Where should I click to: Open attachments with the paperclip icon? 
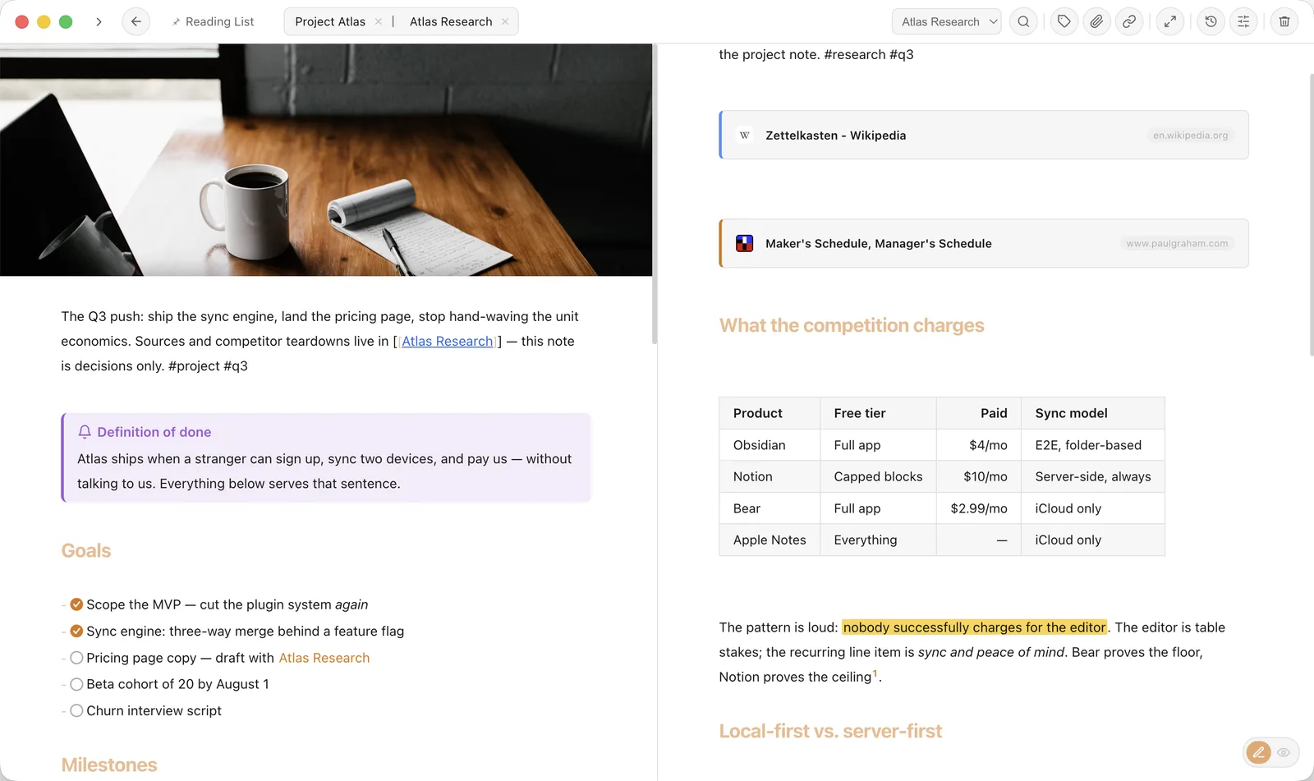click(1096, 22)
